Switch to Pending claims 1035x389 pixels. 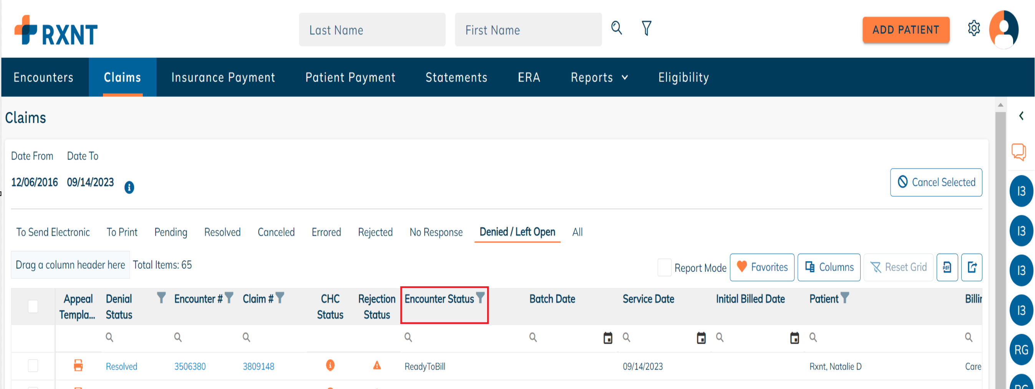click(171, 232)
